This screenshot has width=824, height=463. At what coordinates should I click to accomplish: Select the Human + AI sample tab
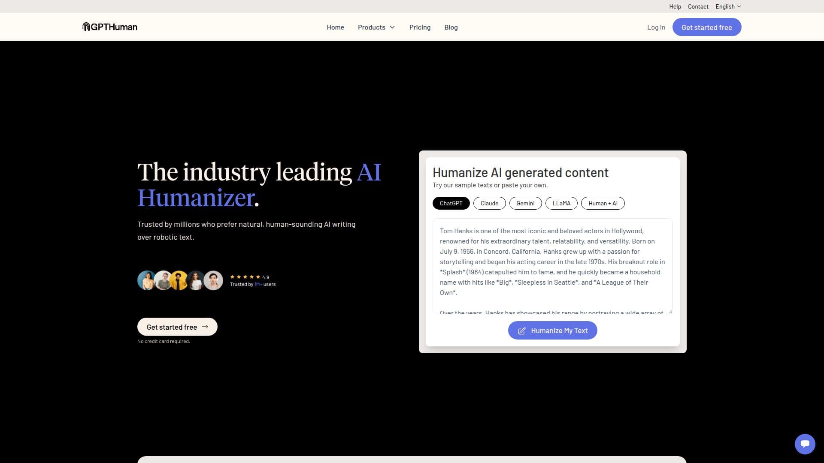pos(603,203)
